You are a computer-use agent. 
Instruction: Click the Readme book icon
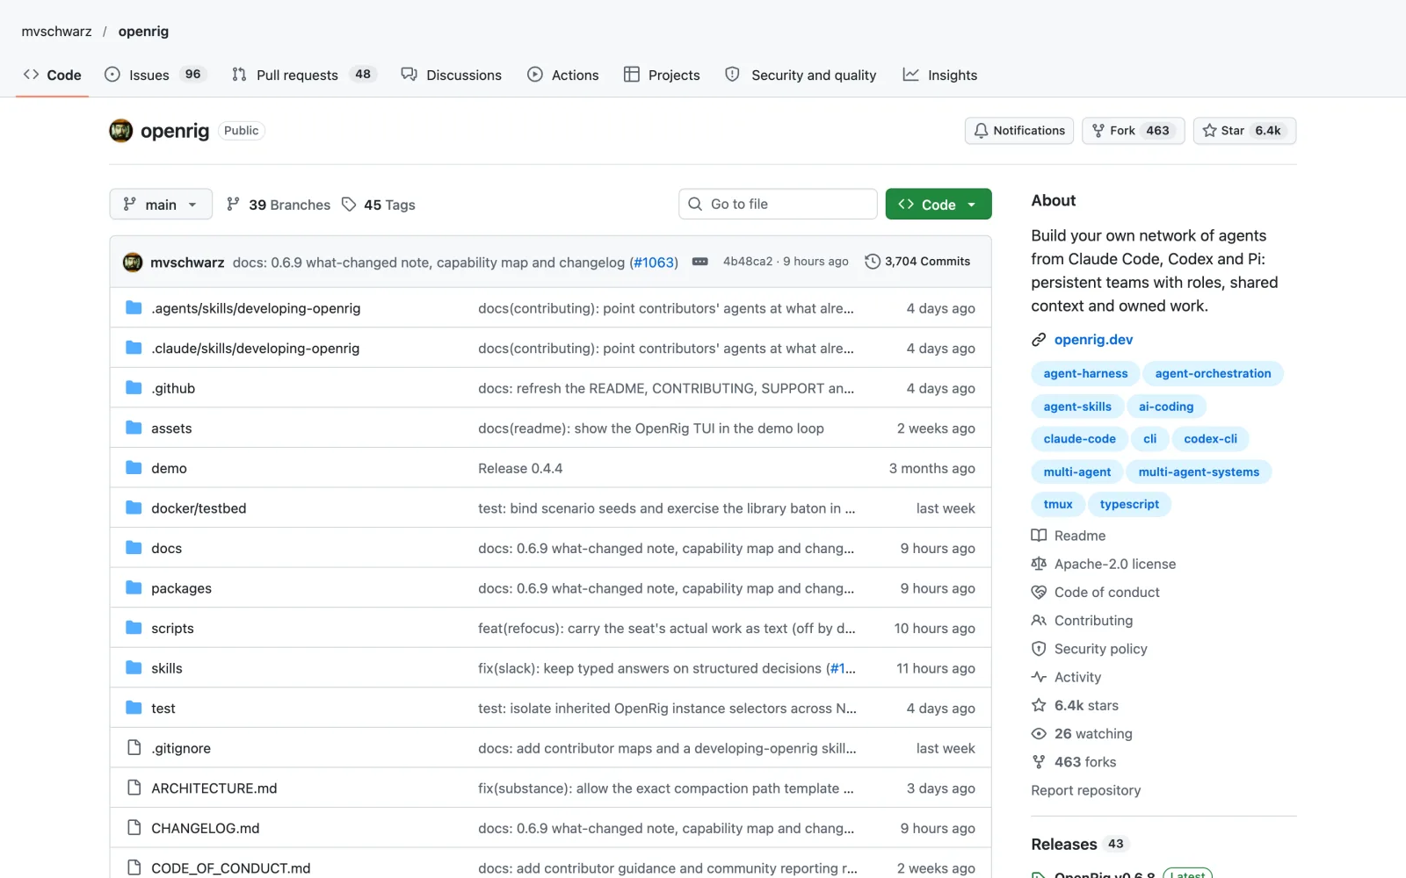point(1039,536)
